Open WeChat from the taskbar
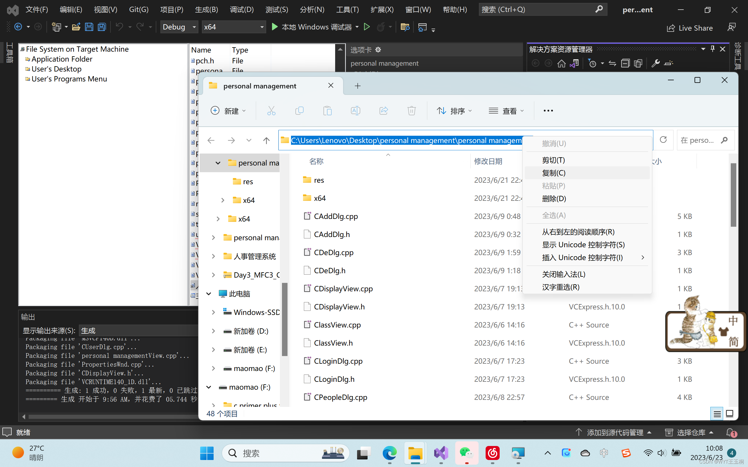Screen dimensions: 748x467 point(466,453)
